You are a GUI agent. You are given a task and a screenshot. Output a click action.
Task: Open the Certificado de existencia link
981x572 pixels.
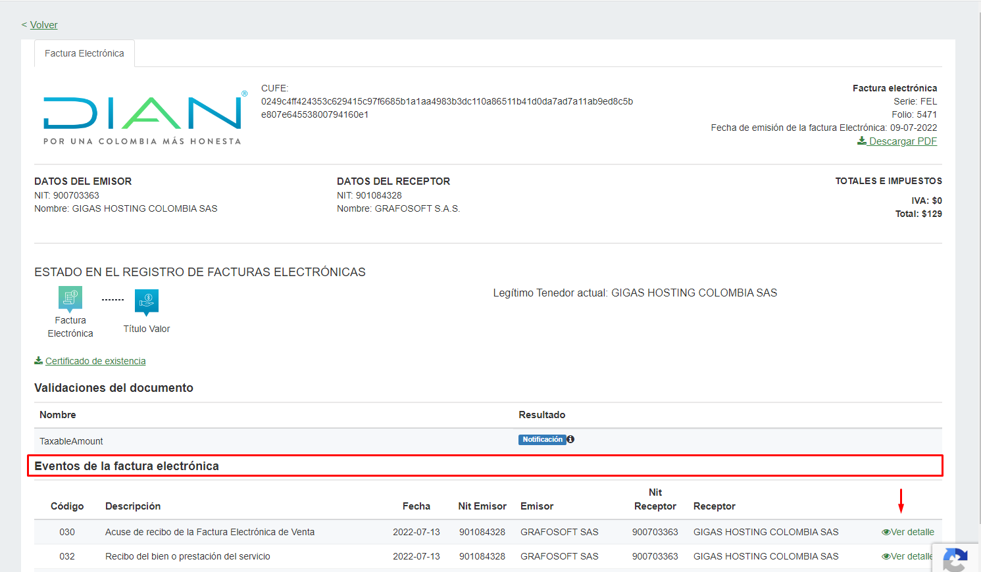(x=95, y=361)
